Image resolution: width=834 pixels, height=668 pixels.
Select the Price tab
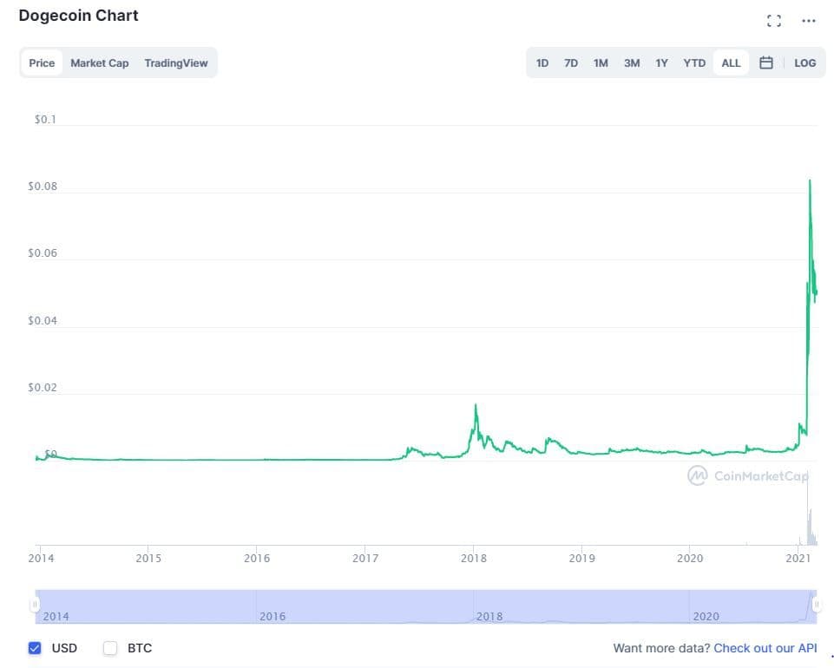pos(42,63)
